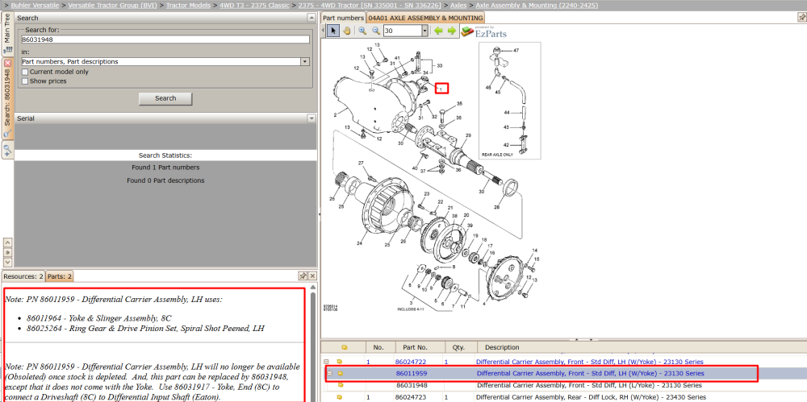Switch to the Part numbers tab
Screen dimensions: 807x402
click(x=343, y=18)
